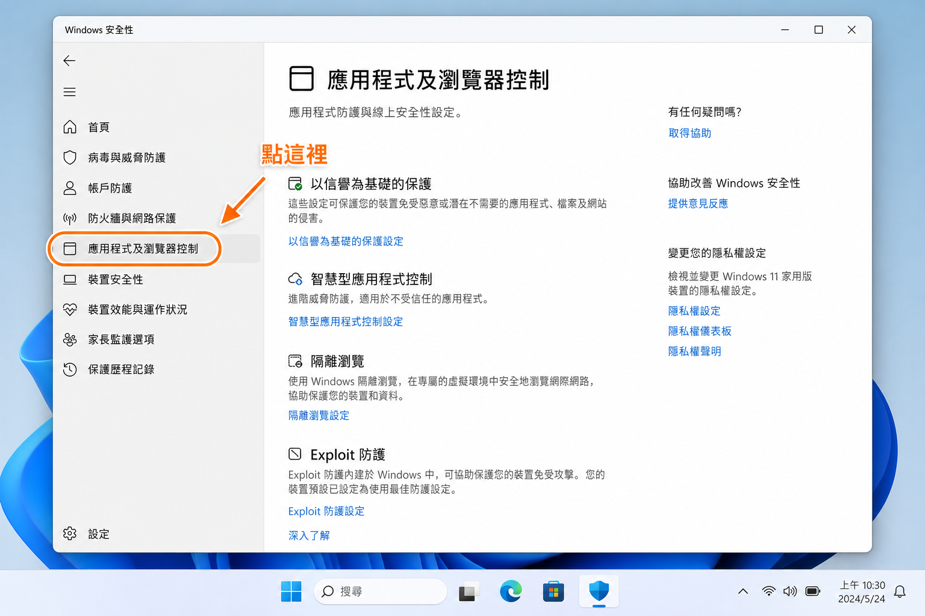Click the 以信譽為基礎的保護 heading
The width and height of the screenshot is (925, 616).
(x=371, y=183)
